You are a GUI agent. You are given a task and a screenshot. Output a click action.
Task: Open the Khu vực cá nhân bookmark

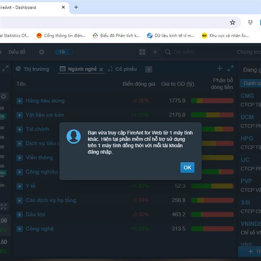coord(225,36)
